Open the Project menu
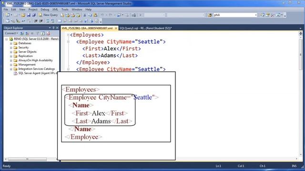The image size is (305, 171). pyautogui.click(x=33, y=9)
